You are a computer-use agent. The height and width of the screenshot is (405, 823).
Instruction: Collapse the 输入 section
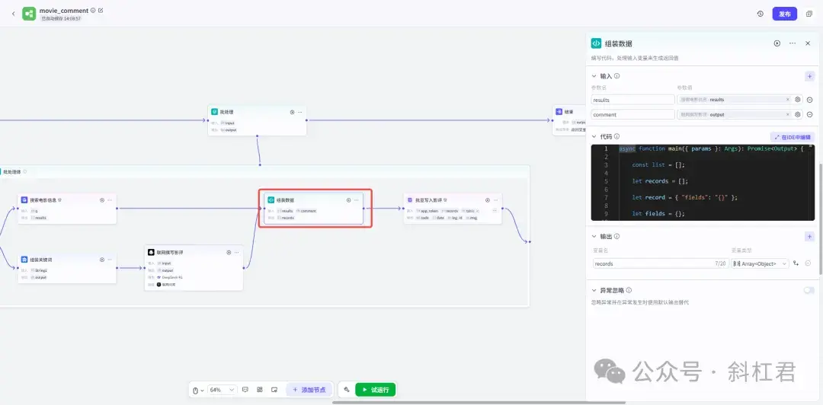coord(594,76)
